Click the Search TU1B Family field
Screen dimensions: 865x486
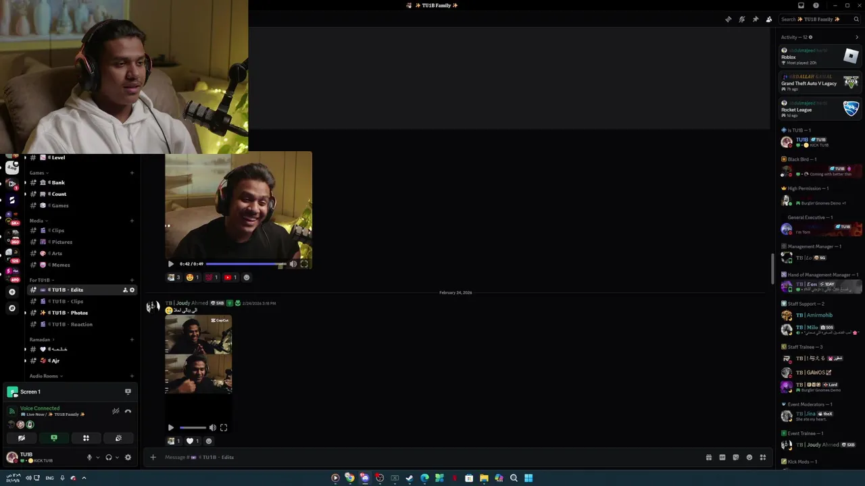tap(819, 20)
